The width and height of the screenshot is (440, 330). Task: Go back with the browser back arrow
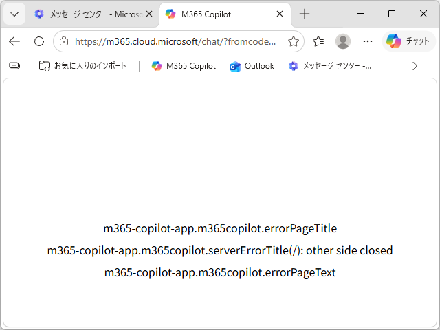tap(14, 41)
